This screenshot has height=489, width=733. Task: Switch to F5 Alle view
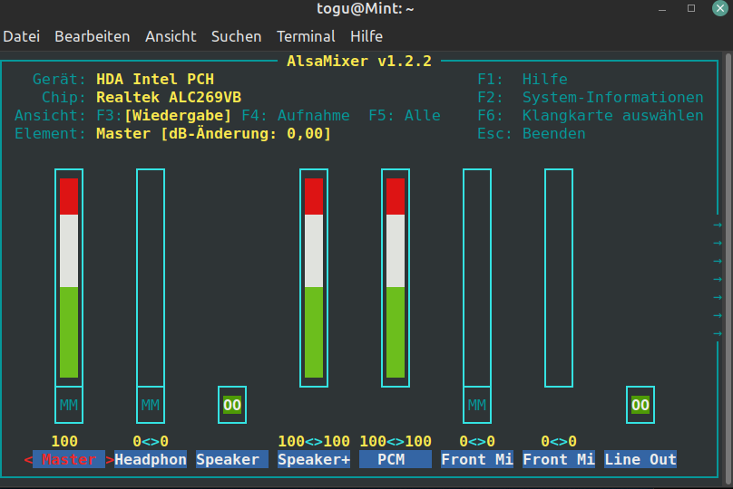(405, 115)
